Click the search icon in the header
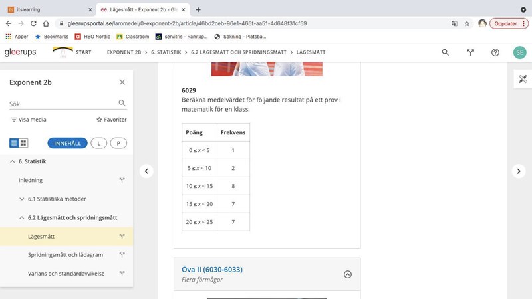Screen dimensions: 532x299 tap(446, 52)
